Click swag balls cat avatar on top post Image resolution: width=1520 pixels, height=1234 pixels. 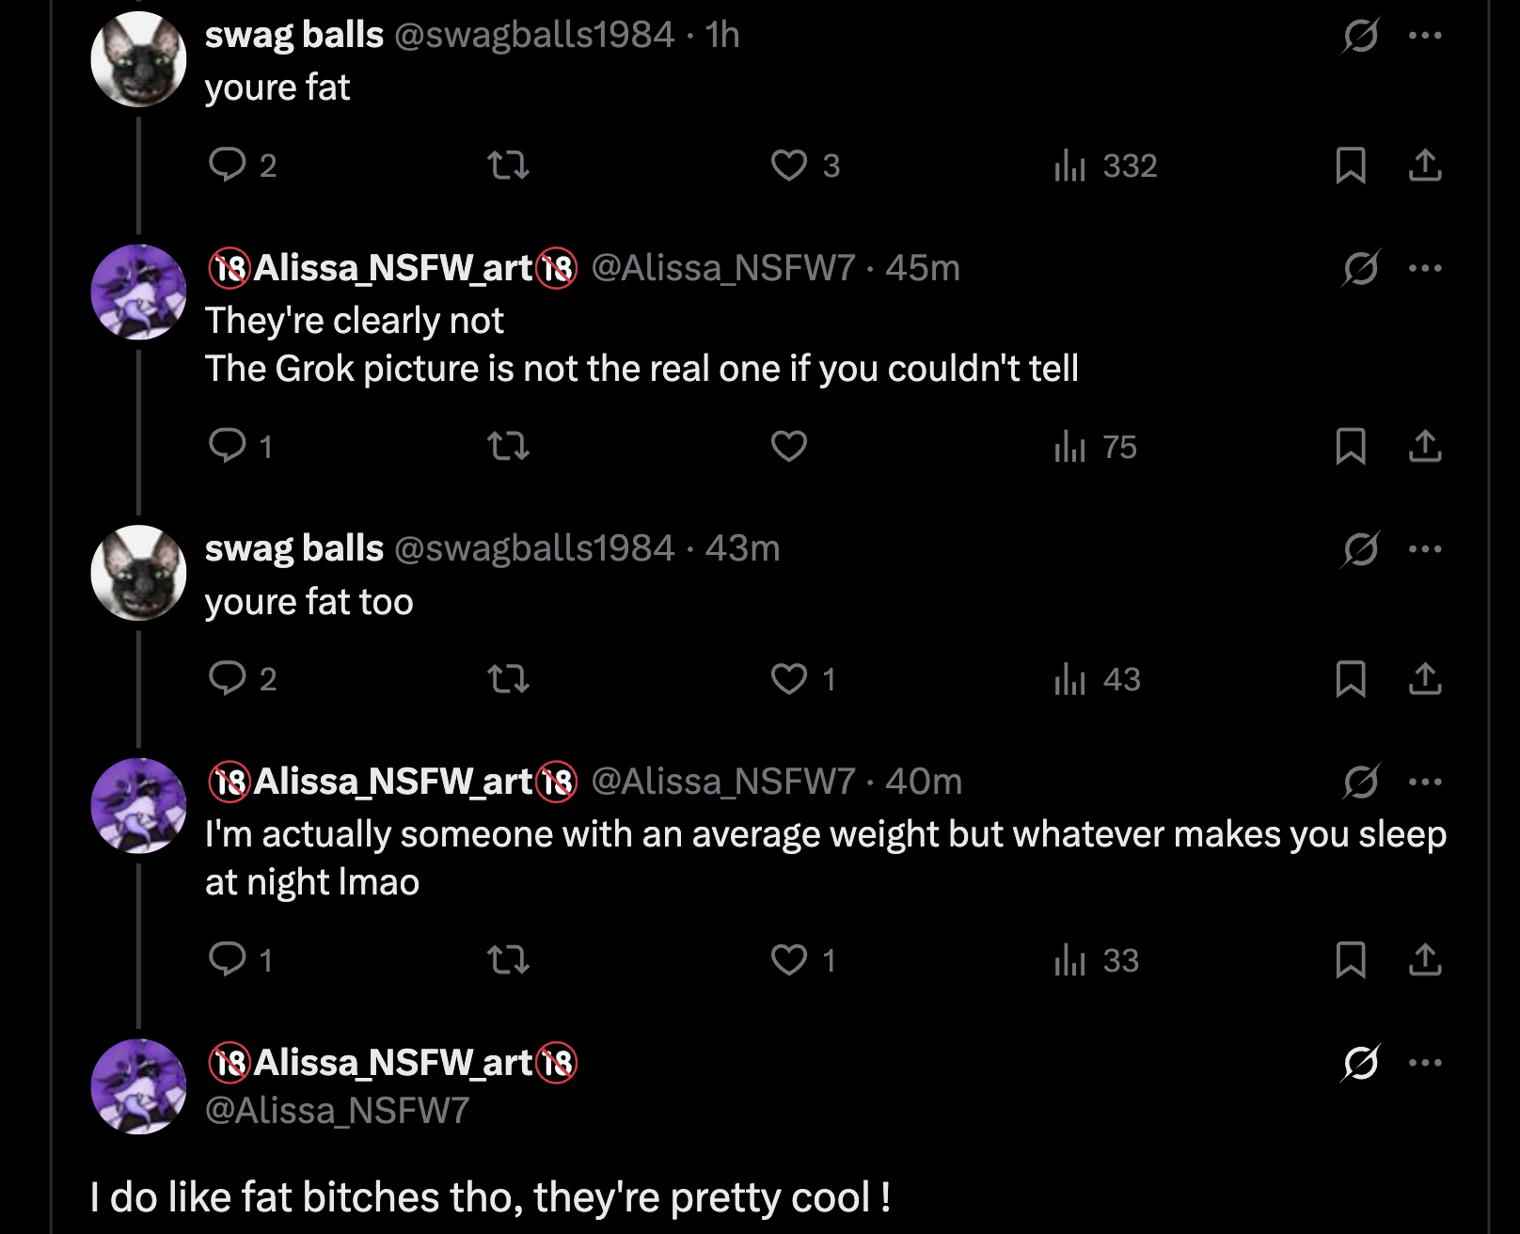click(x=138, y=59)
